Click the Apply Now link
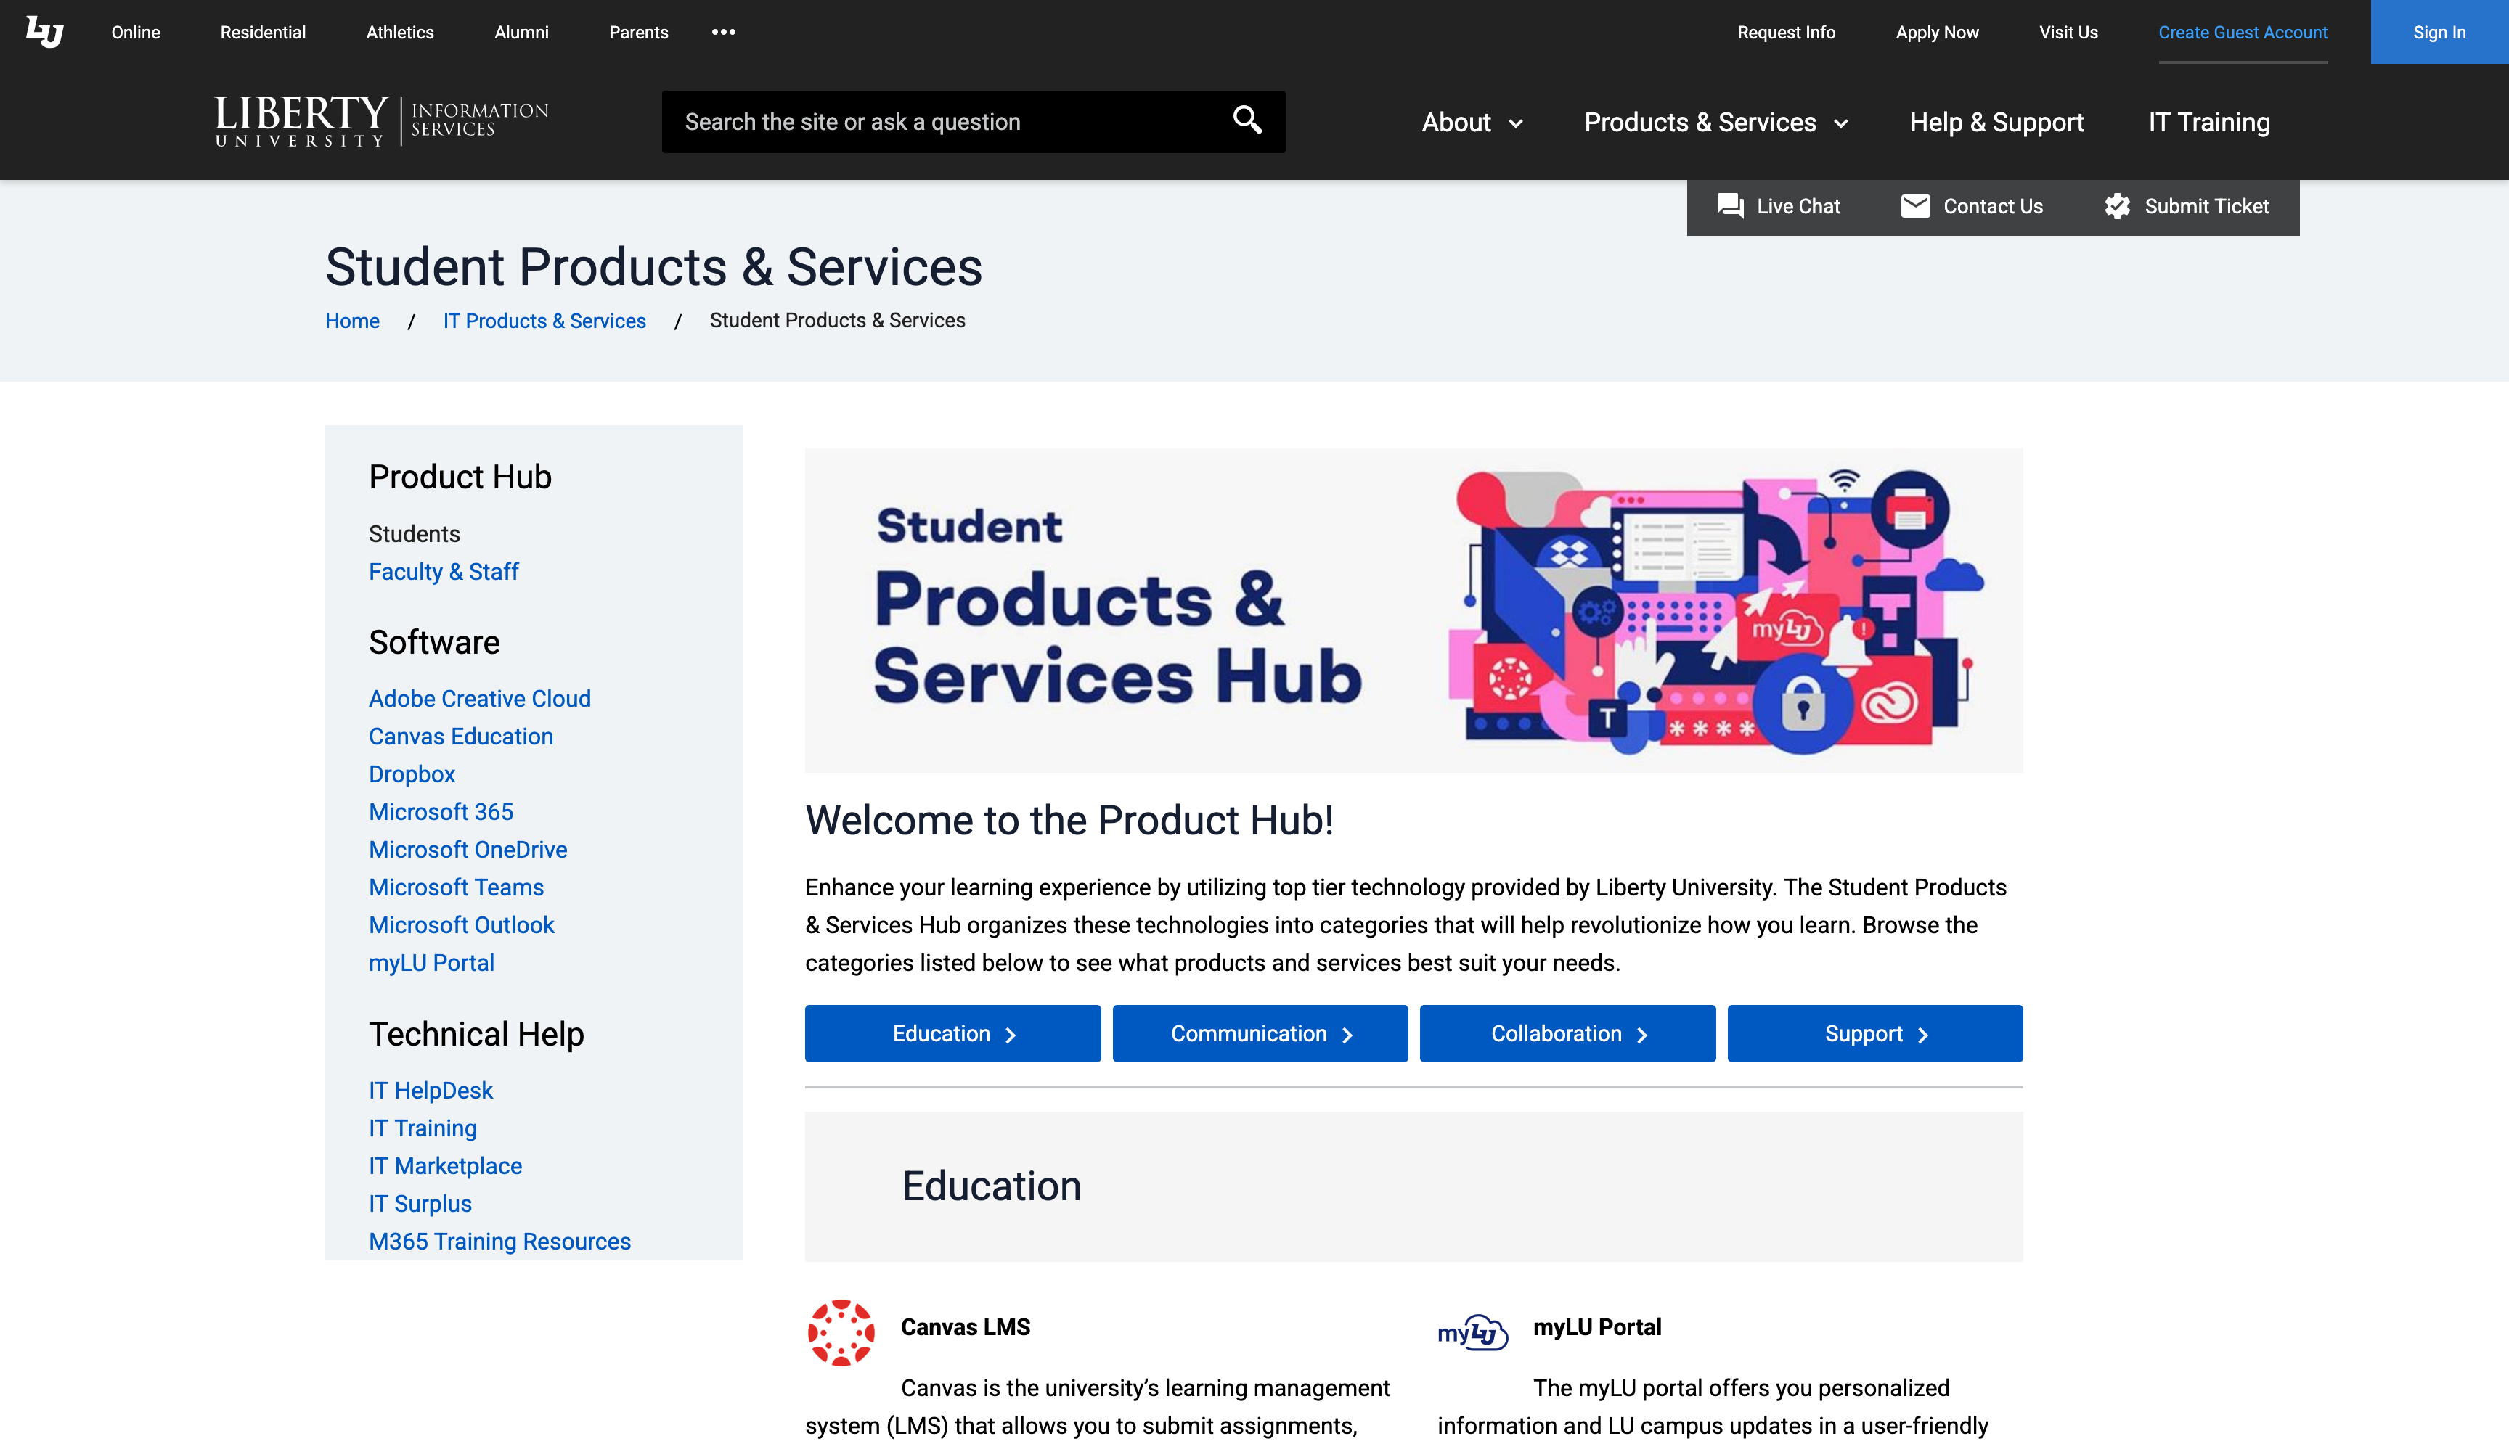The width and height of the screenshot is (2509, 1444). click(1938, 32)
